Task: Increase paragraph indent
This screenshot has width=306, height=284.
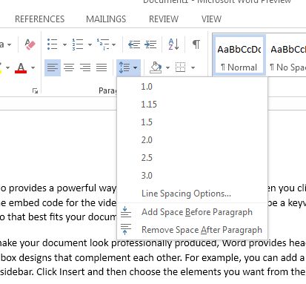Action: [150, 44]
